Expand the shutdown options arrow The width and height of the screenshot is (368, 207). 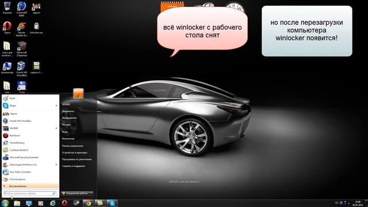point(91,193)
